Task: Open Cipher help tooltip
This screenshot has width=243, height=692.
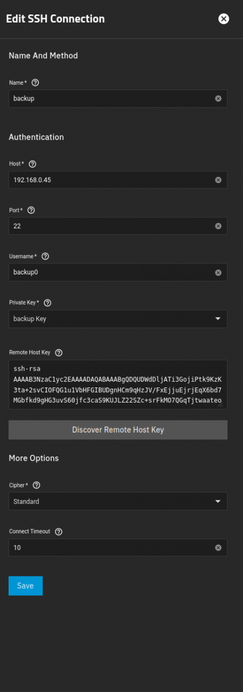Action: pyautogui.click(x=37, y=486)
